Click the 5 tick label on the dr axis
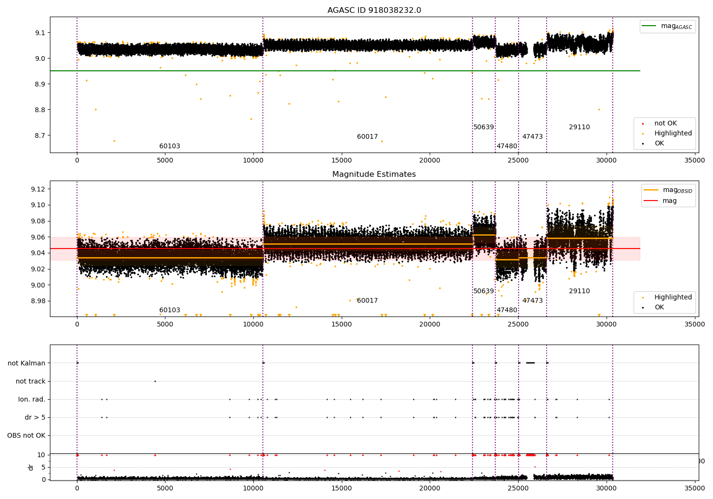Screen dimensions: 713x499 (x=43, y=467)
